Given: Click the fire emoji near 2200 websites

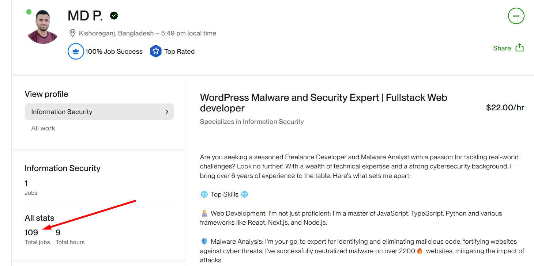Looking at the screenshot, I should 420,251.
